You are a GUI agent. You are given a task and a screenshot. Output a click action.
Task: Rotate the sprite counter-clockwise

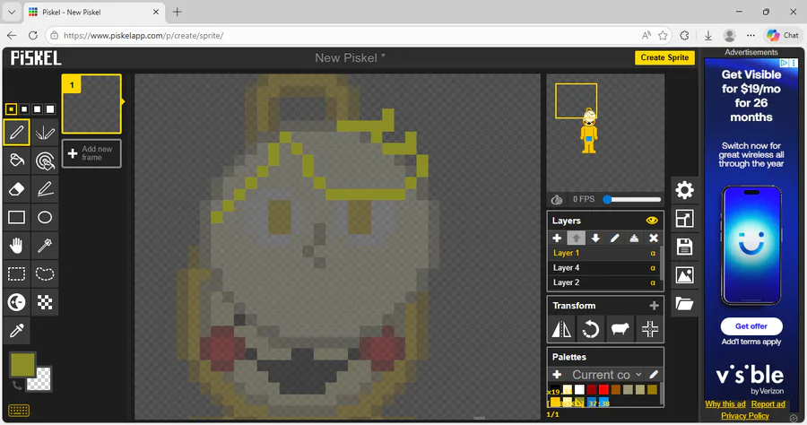(x=590, y=329)
